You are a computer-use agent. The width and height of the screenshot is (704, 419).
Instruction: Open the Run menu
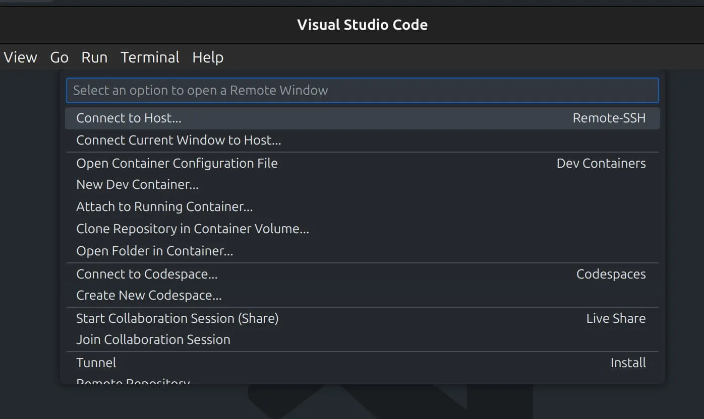click(94, 57)
